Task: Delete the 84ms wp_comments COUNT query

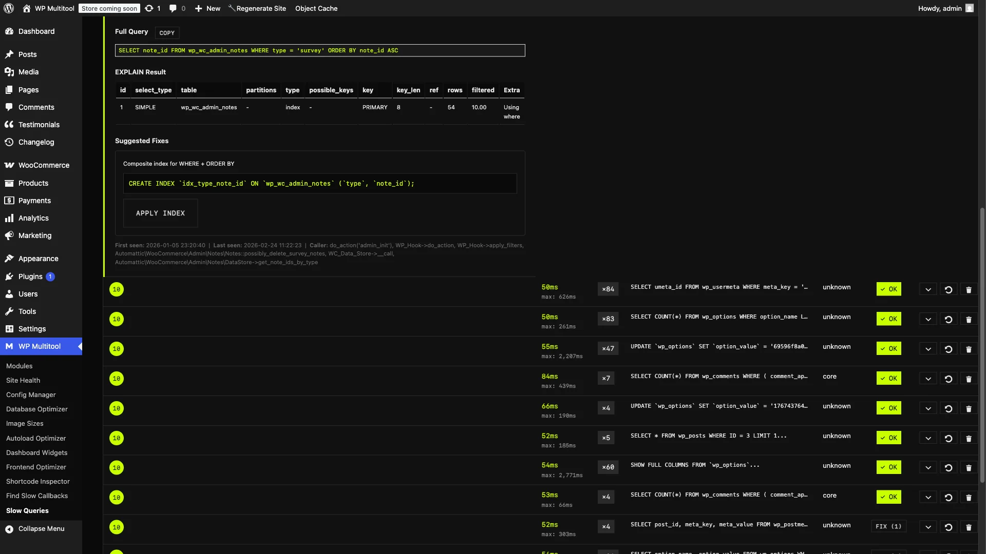Action: (x=969, y=379)
